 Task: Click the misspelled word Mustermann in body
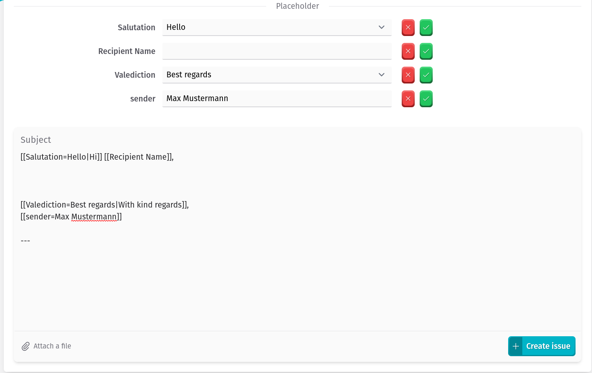click(x=94, y=217)
